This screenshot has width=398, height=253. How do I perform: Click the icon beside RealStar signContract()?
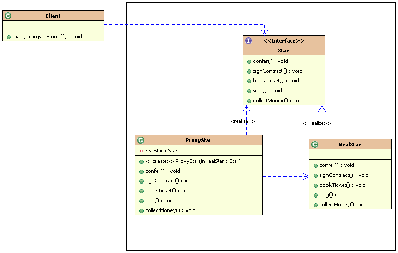click(x=316, y=176)
